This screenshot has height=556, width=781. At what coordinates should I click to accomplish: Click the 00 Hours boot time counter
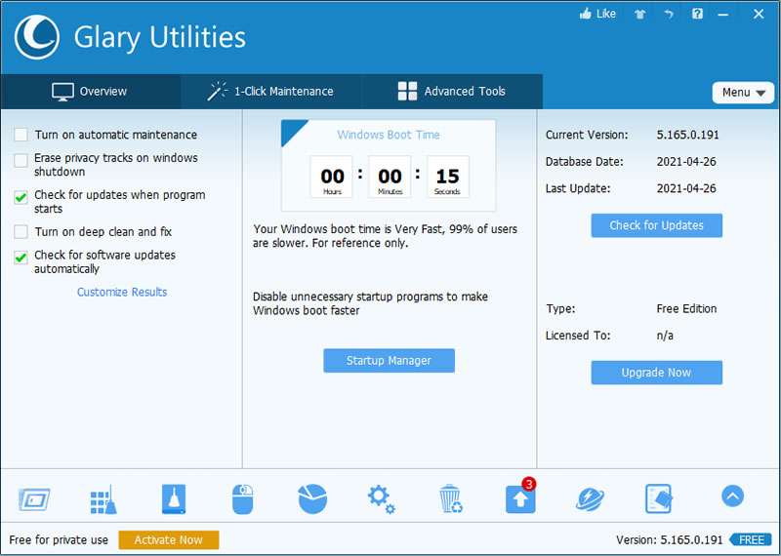point(332,177)
